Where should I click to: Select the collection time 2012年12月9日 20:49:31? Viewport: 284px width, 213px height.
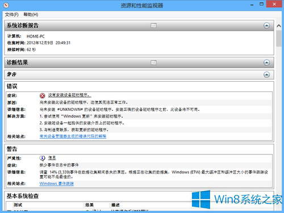pos(48,43)
